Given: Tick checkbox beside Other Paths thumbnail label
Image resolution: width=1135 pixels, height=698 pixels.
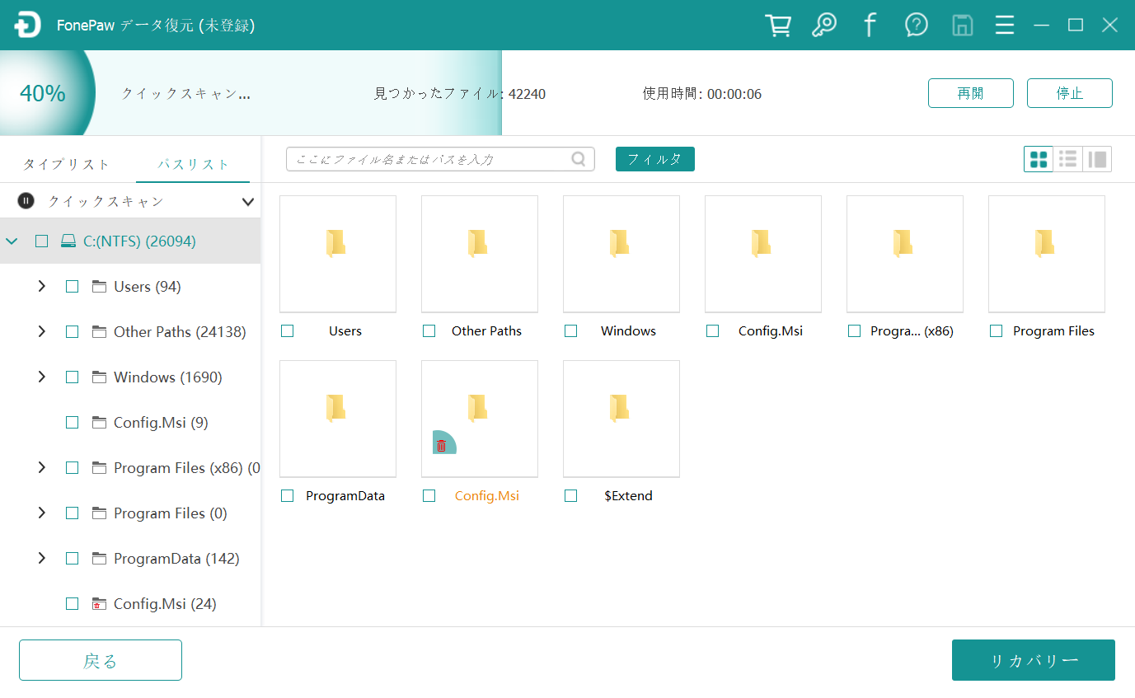Looking at the screenshot, I should click(x=429, y=331).
